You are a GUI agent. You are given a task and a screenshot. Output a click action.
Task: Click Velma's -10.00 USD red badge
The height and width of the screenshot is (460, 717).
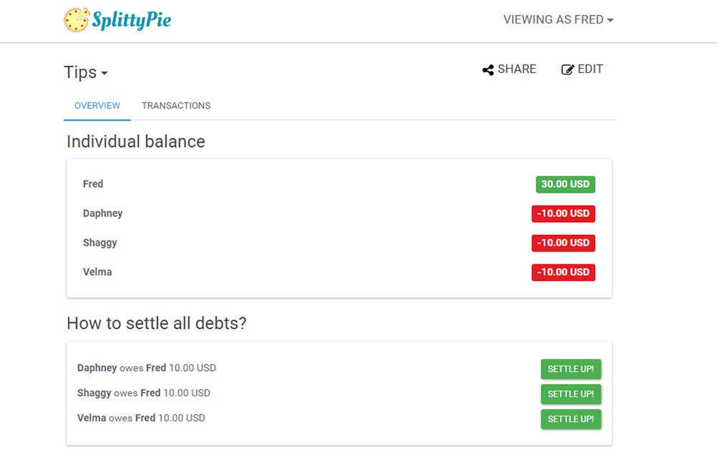point(564,272)
